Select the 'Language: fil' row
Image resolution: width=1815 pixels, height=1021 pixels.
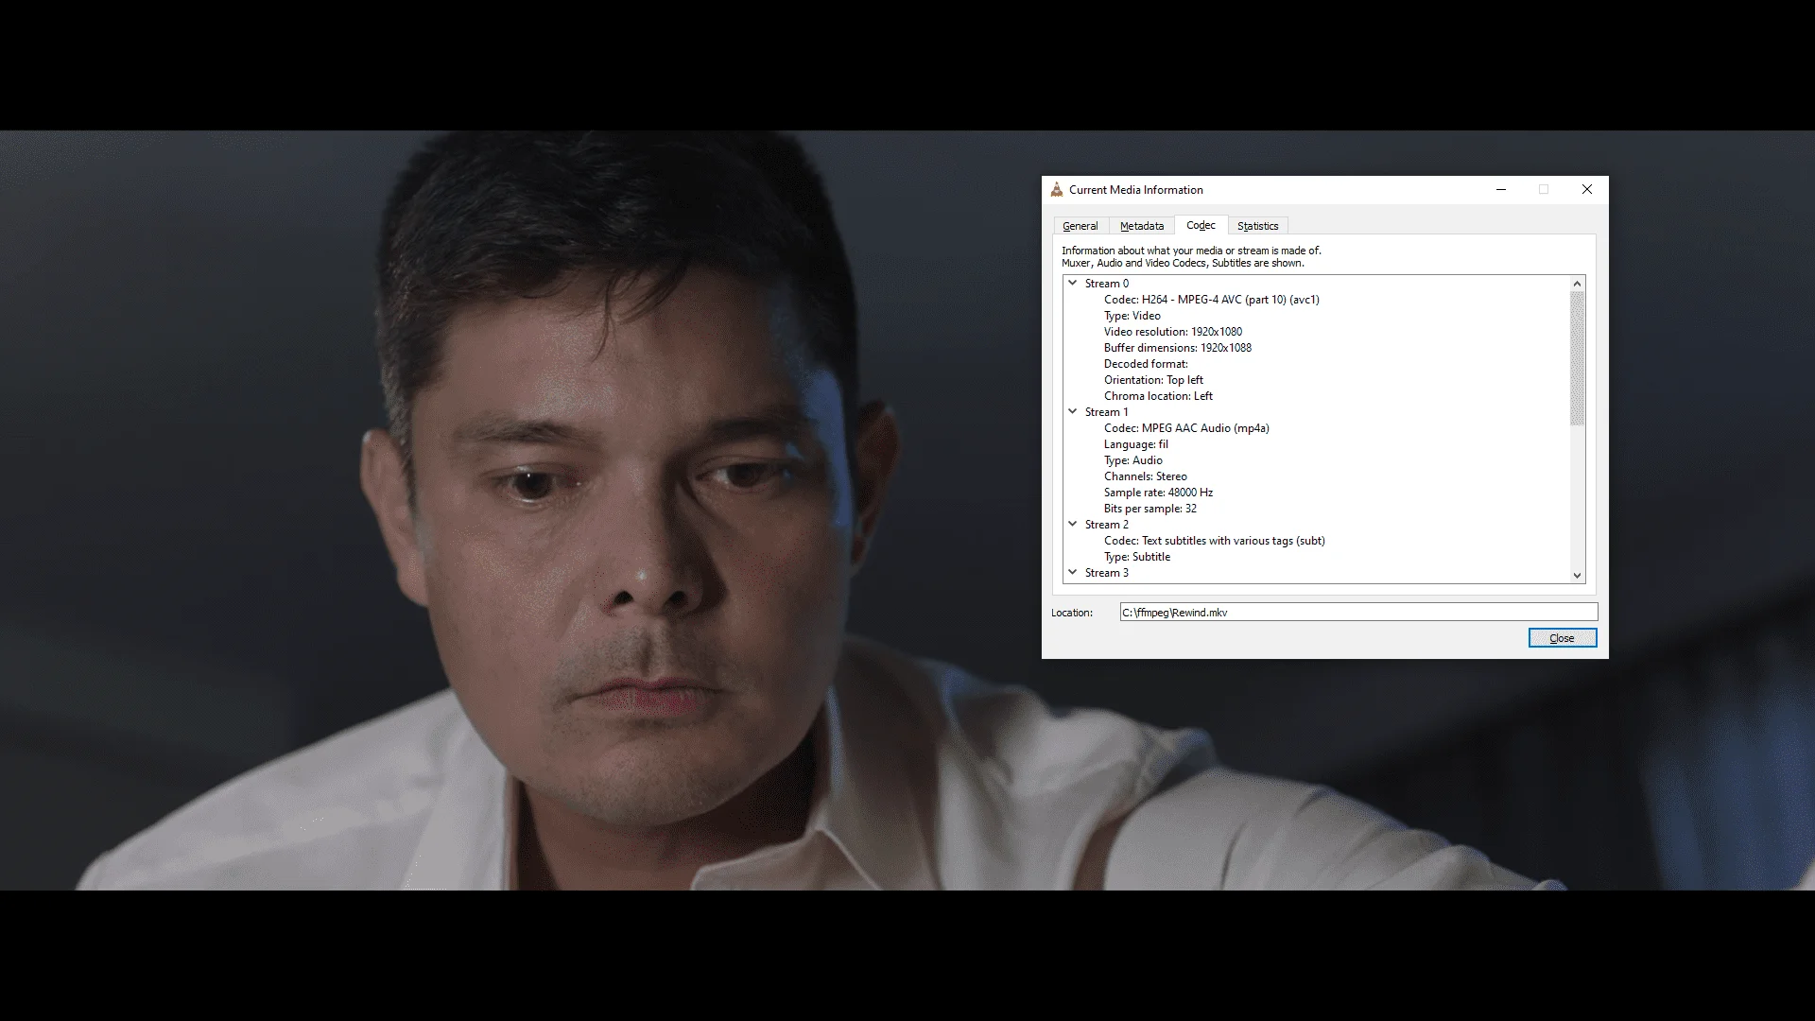point(1136,444)
